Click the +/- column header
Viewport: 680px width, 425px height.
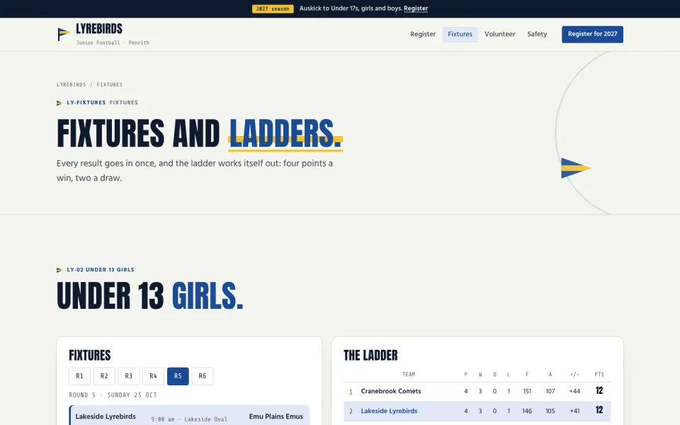pos(574,374)
